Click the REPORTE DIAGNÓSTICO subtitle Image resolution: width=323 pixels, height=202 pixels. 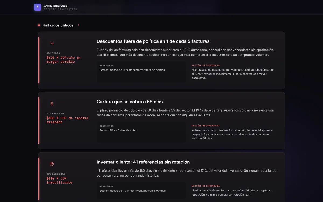pos(60,9)
